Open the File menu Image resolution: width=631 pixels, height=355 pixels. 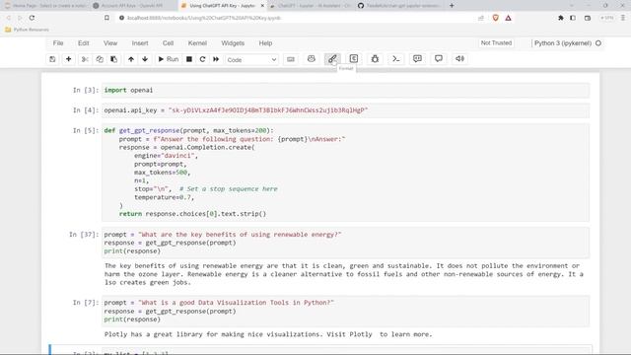click(x=58, y=43)
